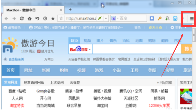This screenshot has width=196, height=110.
Task: Select the Maxthon - 傲游今日 tab
Action: [33, 10]
